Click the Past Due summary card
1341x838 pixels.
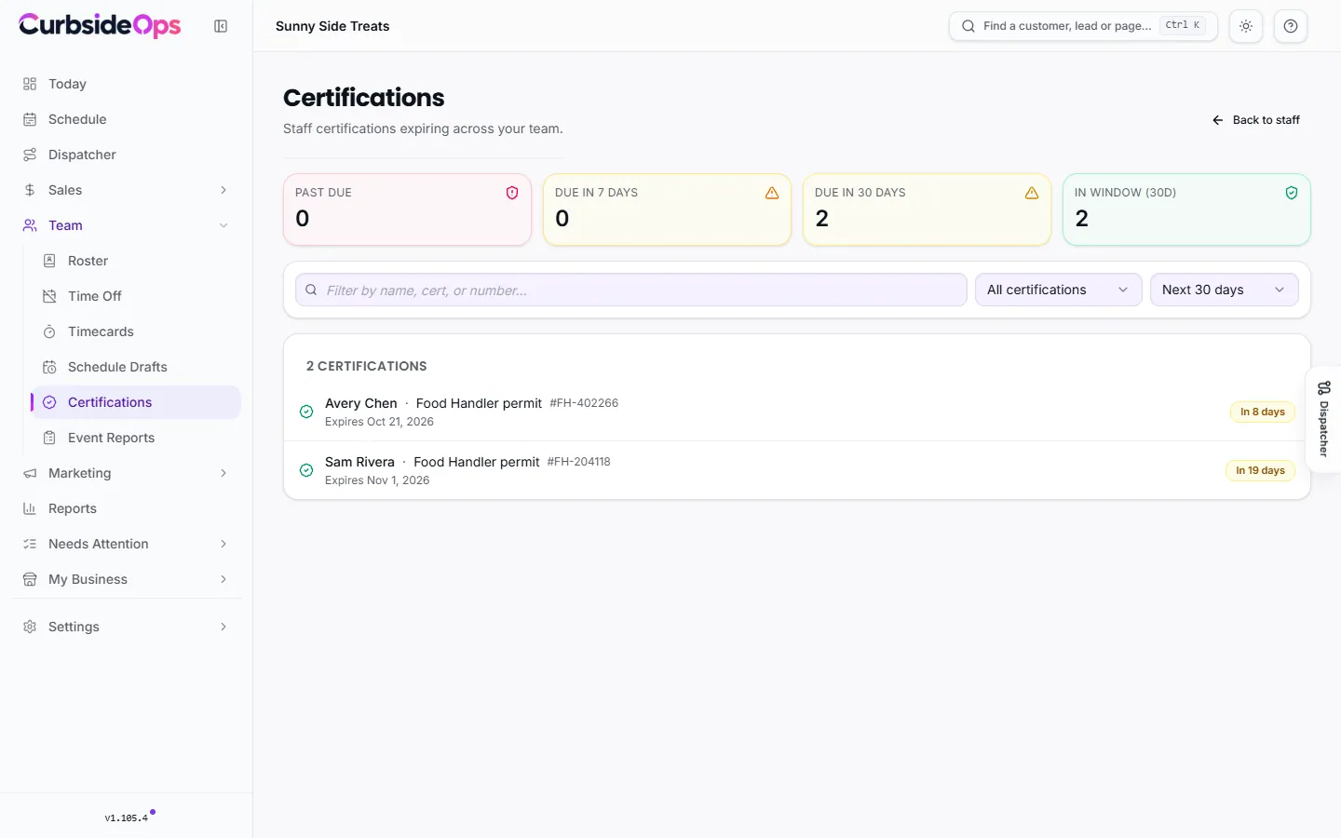click(x=407, y=209)
